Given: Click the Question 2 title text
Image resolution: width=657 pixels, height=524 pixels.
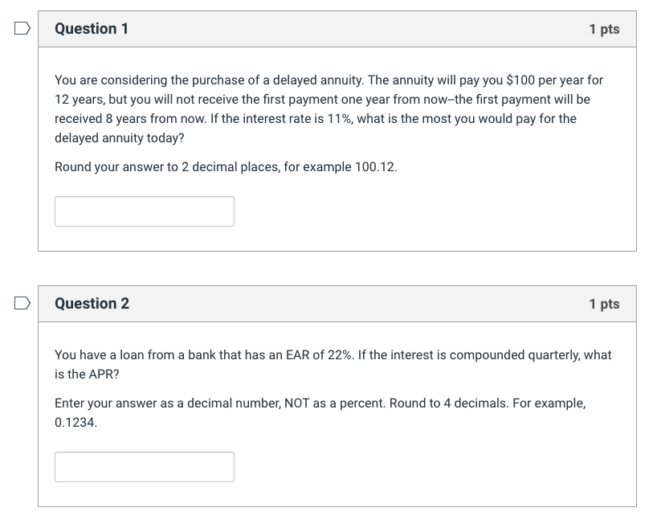Looking at the screenshot, I should coord(92,303).
